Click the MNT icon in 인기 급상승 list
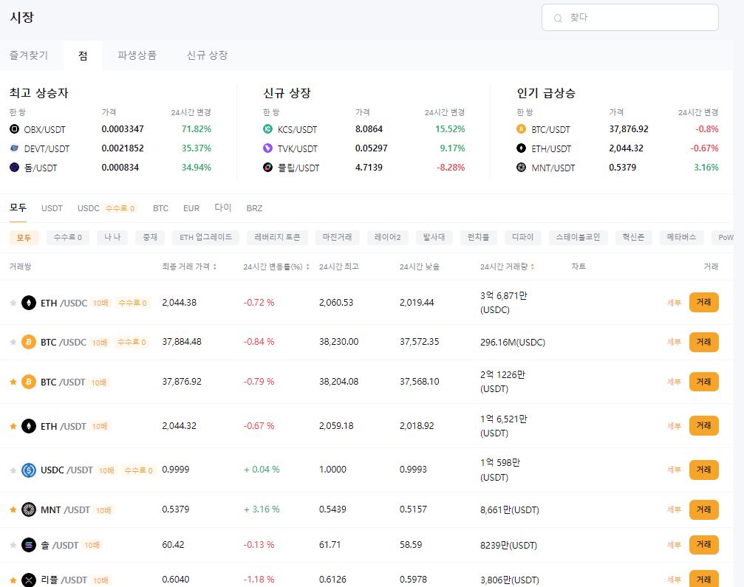 pos(521,168)
